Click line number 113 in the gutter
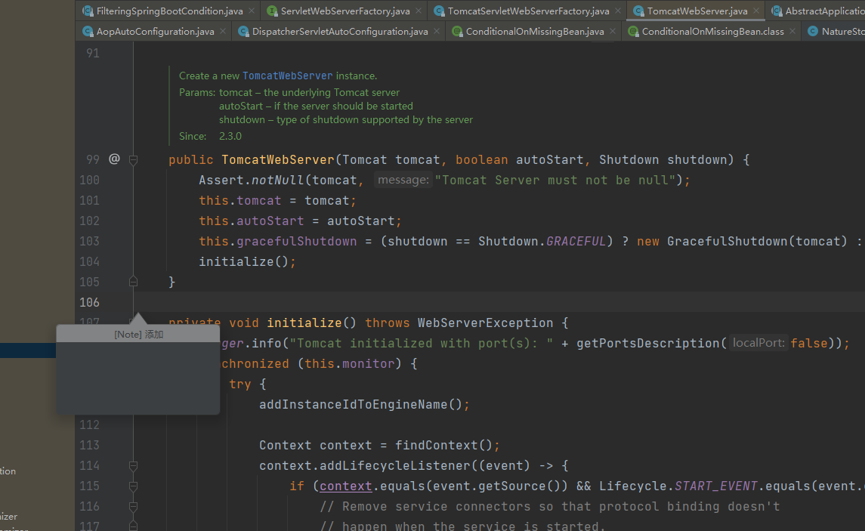865x531 pixels. [x=89, y=445]
